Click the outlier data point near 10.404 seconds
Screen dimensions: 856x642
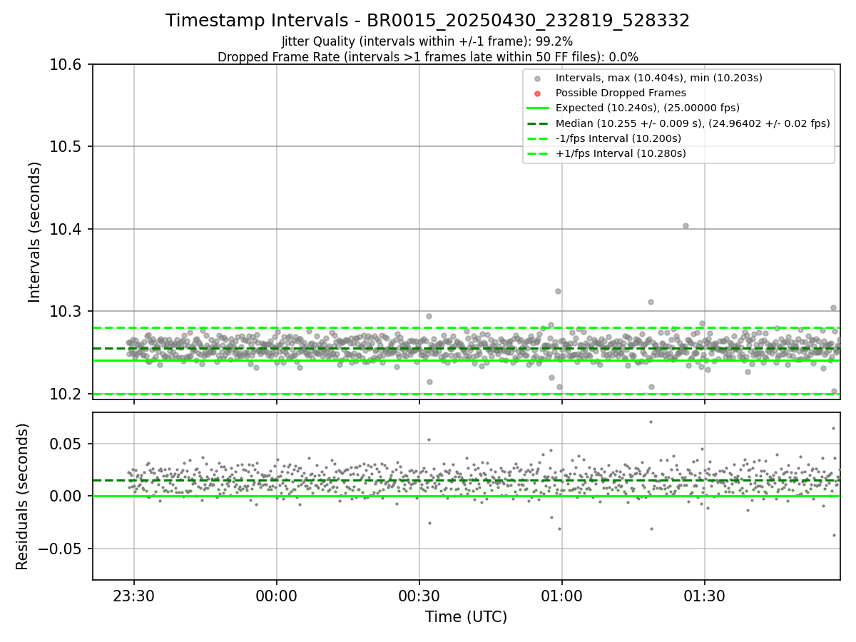pos(686,225)
